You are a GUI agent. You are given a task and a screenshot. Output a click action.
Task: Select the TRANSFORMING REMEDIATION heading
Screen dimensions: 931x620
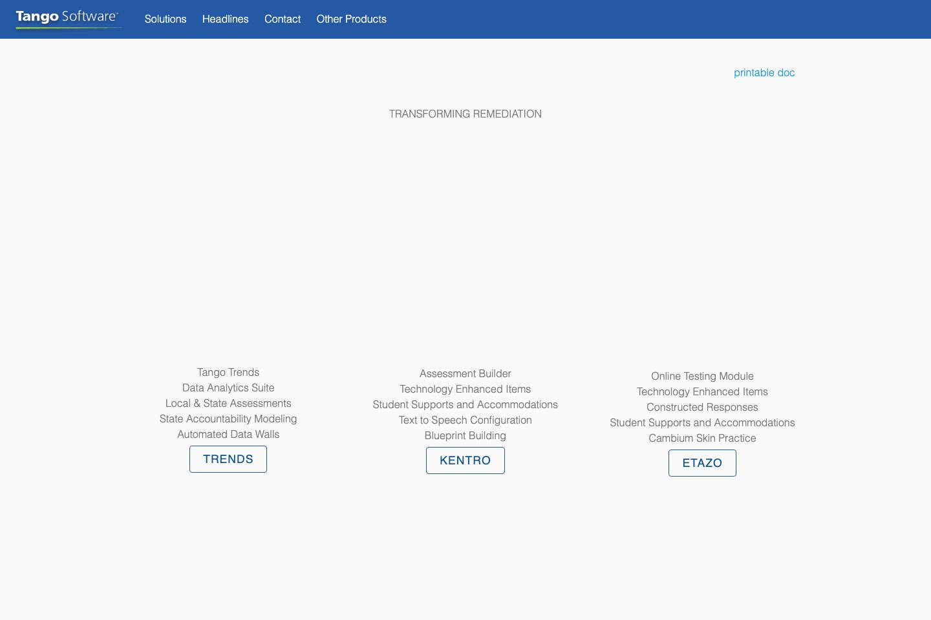tap(465, 114)
